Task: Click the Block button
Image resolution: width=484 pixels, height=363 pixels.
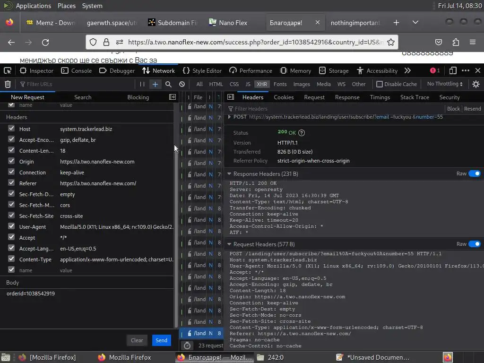Action: pos(453,109)
